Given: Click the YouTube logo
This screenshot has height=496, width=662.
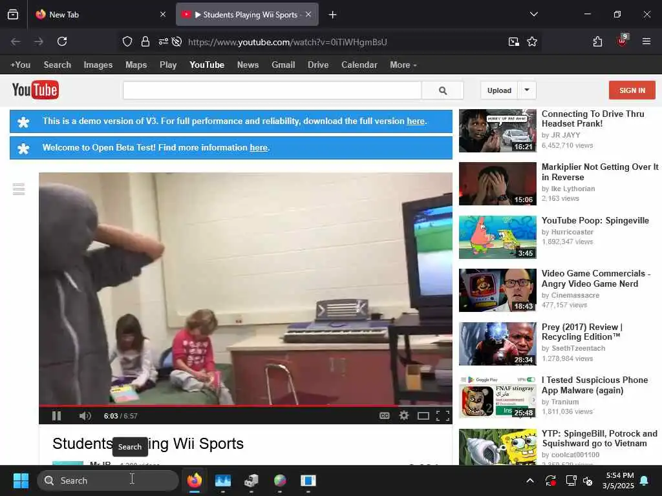Looking at the screenshot, I should tap(36, 90).
